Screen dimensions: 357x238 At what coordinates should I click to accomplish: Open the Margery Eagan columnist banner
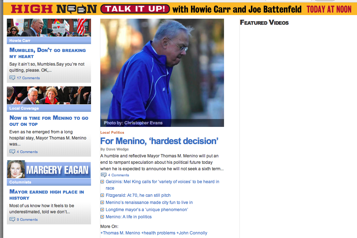49,170
